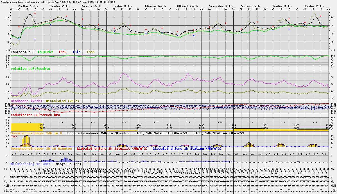Screen dimensions: 337x194
Task: Select the 5.1 precipitation amount value
Action: click(62, 154)
